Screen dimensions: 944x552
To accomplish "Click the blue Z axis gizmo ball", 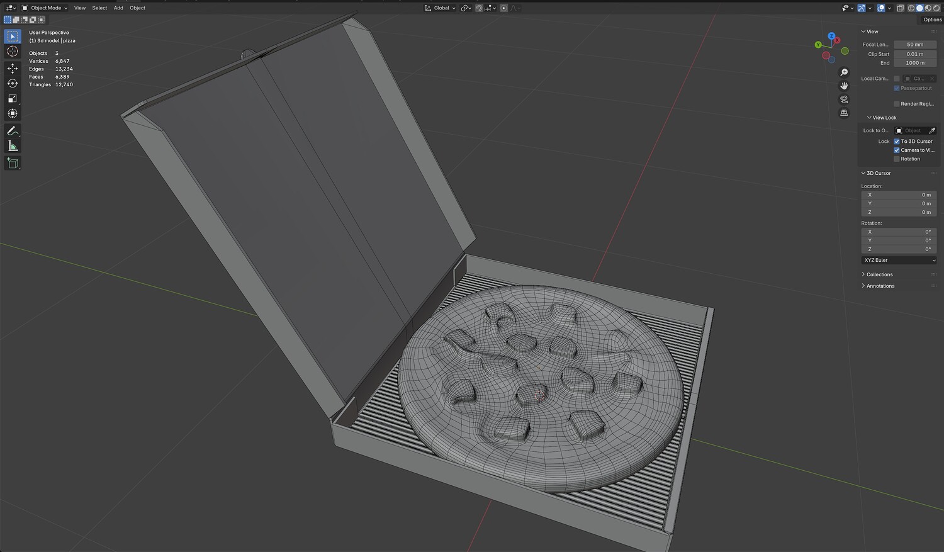I will [x=831, y=37].
